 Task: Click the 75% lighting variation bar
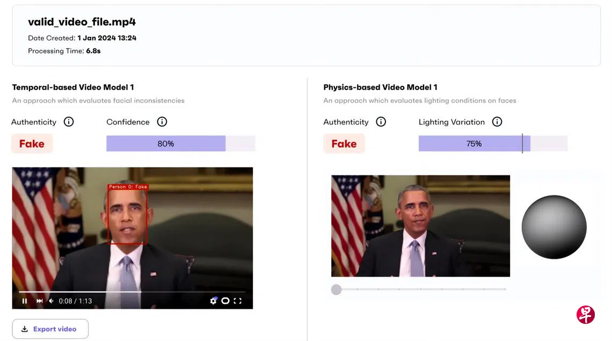(493, 143)
